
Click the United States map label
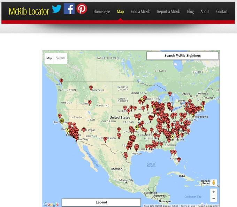click(120, 117)
